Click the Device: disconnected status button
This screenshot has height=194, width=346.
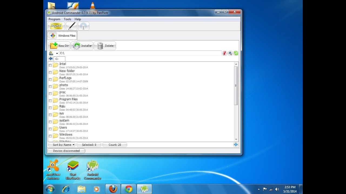click(66, 151)
